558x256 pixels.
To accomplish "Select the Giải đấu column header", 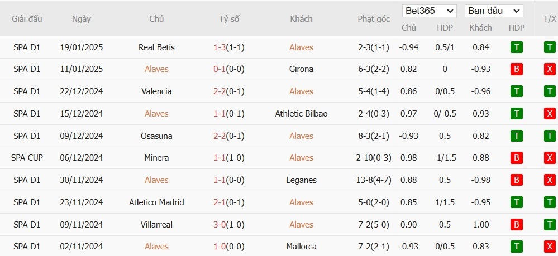I will coord(27,19).
